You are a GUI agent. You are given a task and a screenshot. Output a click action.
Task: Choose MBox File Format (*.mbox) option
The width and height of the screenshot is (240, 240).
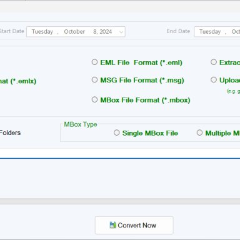tap(94, 99)
